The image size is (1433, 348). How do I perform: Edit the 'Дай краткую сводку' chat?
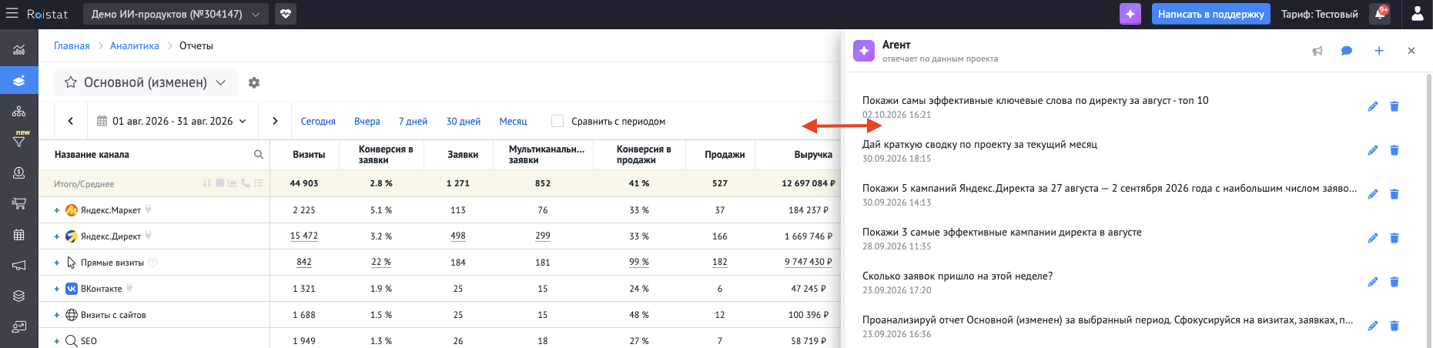coord(1373,150)
